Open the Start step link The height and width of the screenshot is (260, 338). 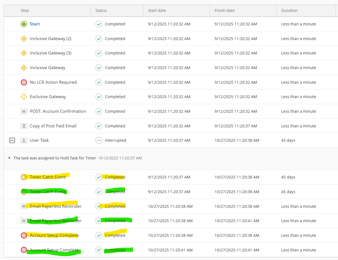[35, 24]
